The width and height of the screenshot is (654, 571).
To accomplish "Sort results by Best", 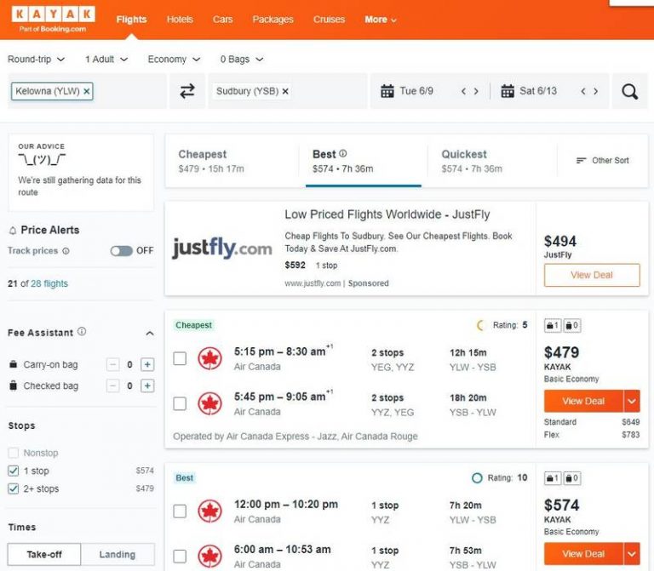I will 364,161.
